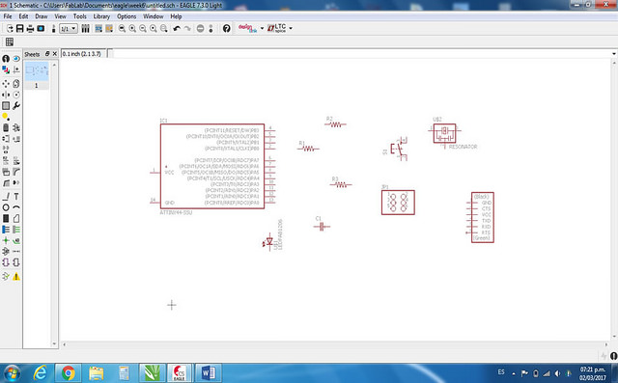Viewport: 618px width, 383px height.
Task: Open Google Chrome from taskbar
Action: tap(69, 372)
